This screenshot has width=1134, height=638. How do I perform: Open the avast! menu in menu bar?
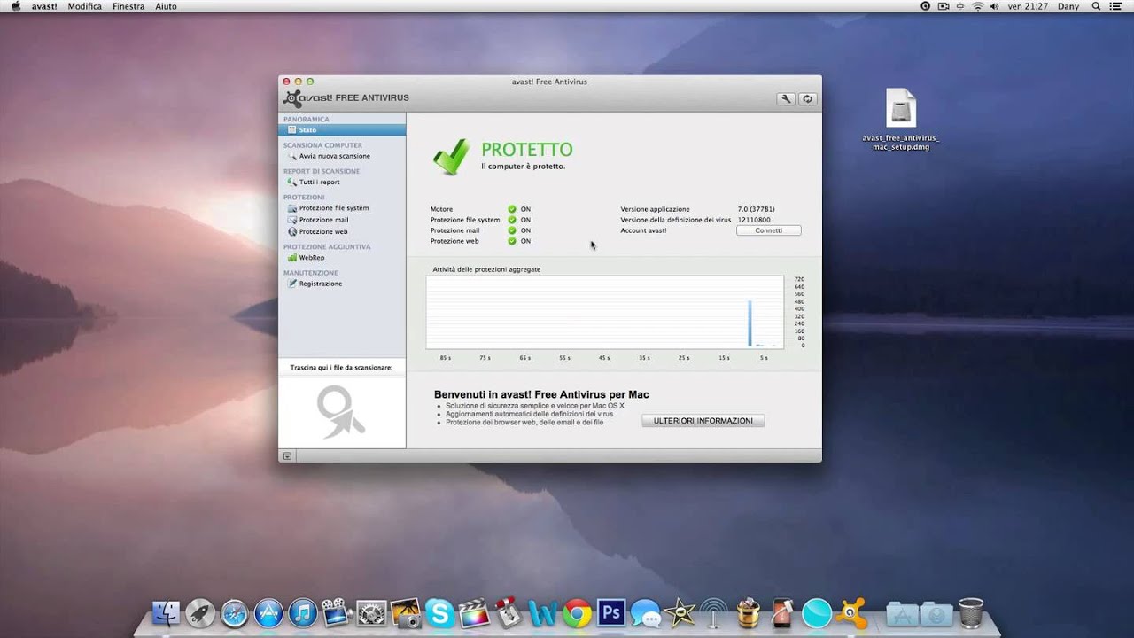coord(44,6)
